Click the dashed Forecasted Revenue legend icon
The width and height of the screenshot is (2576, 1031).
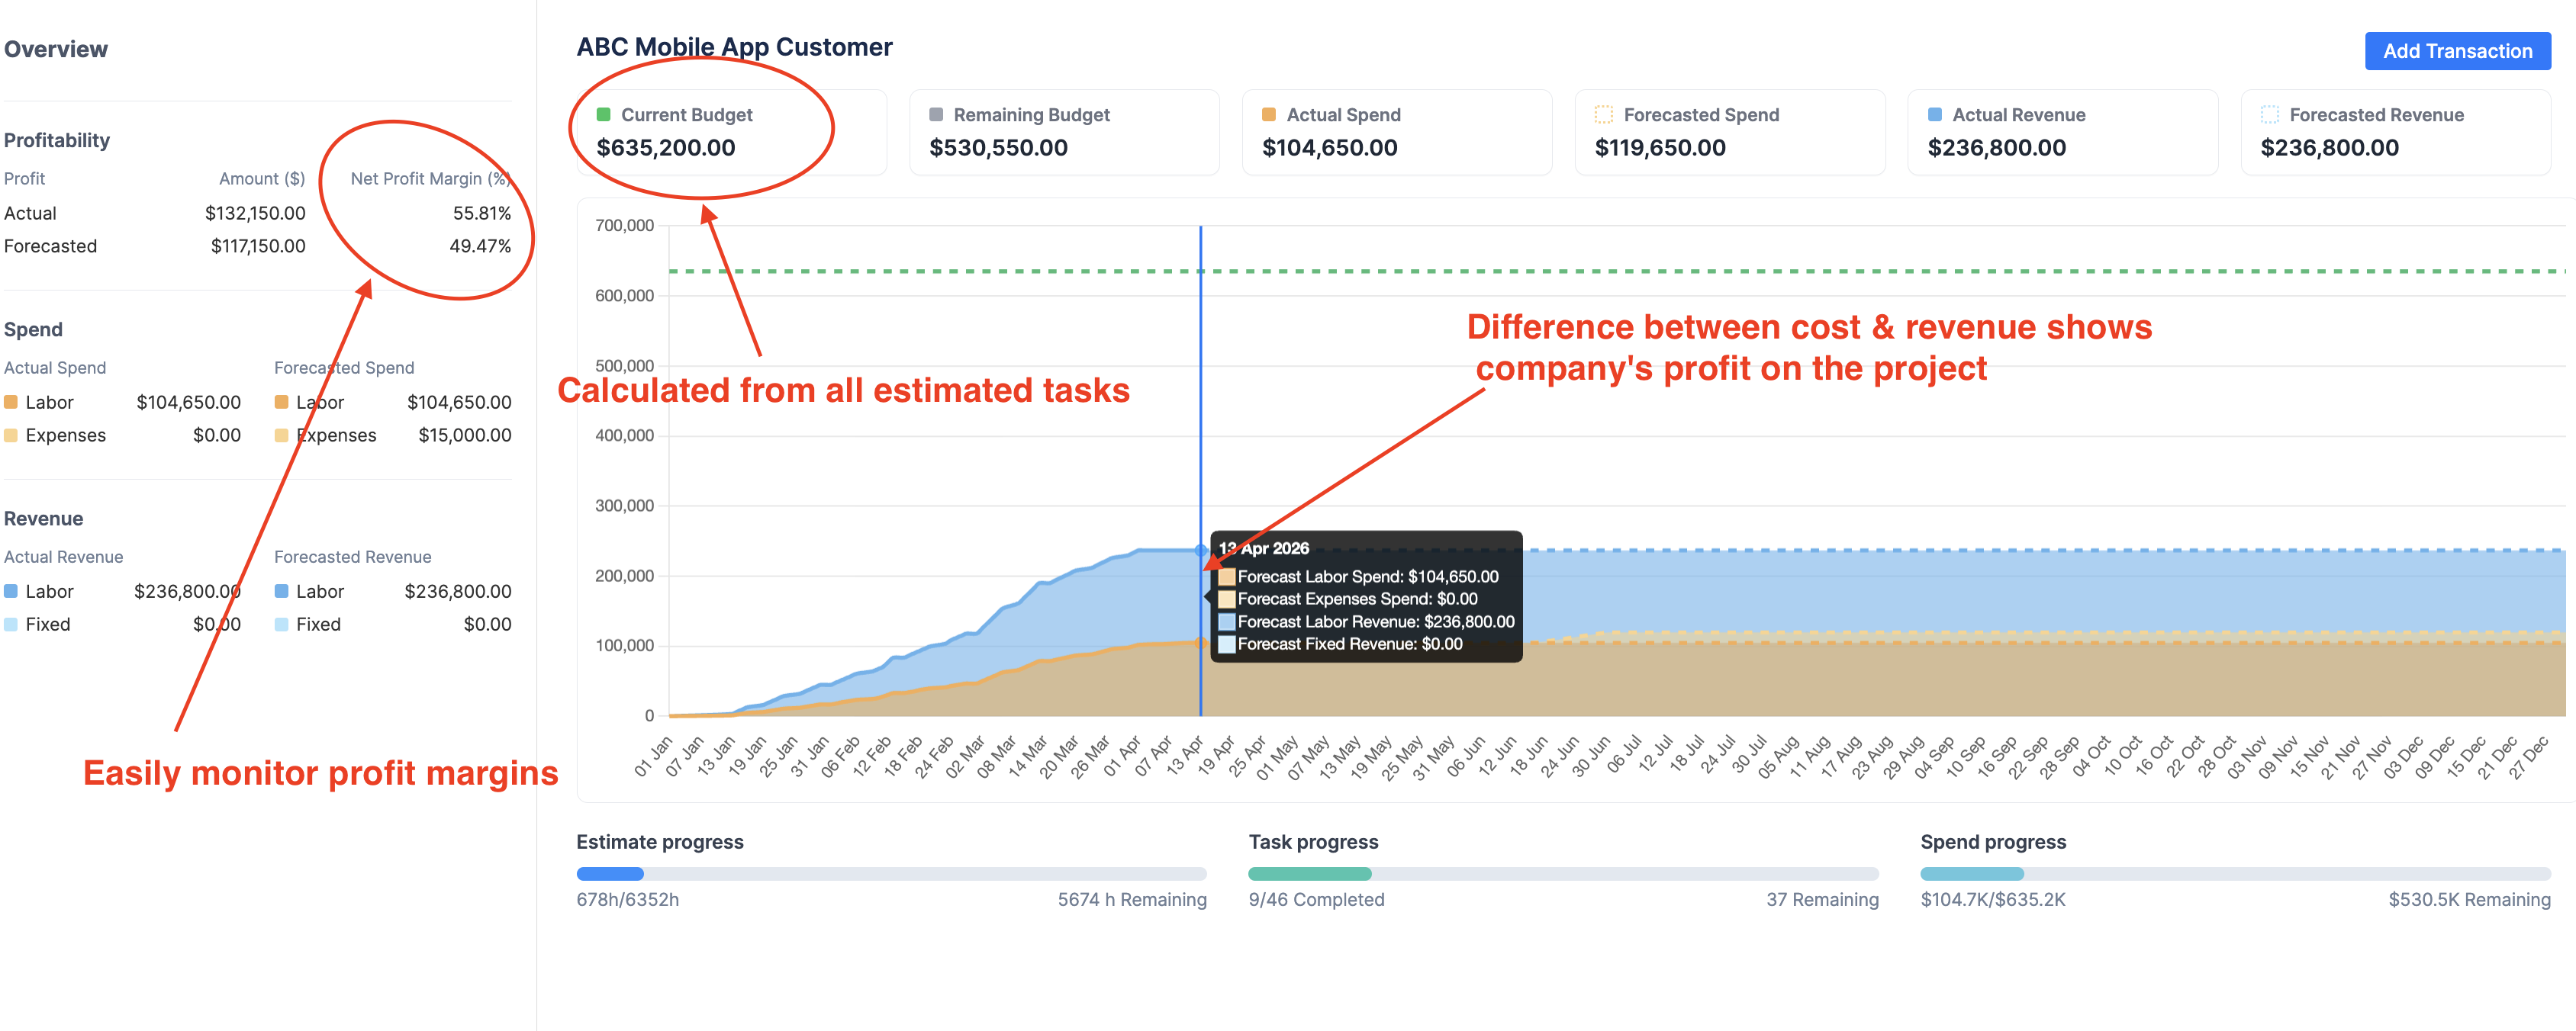2269,115
